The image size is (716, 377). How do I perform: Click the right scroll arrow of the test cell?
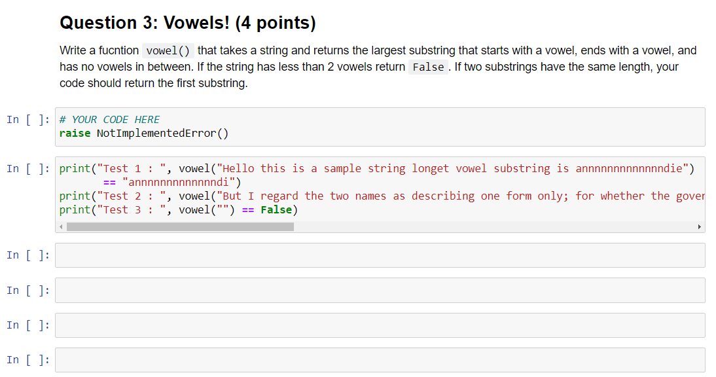700,226
